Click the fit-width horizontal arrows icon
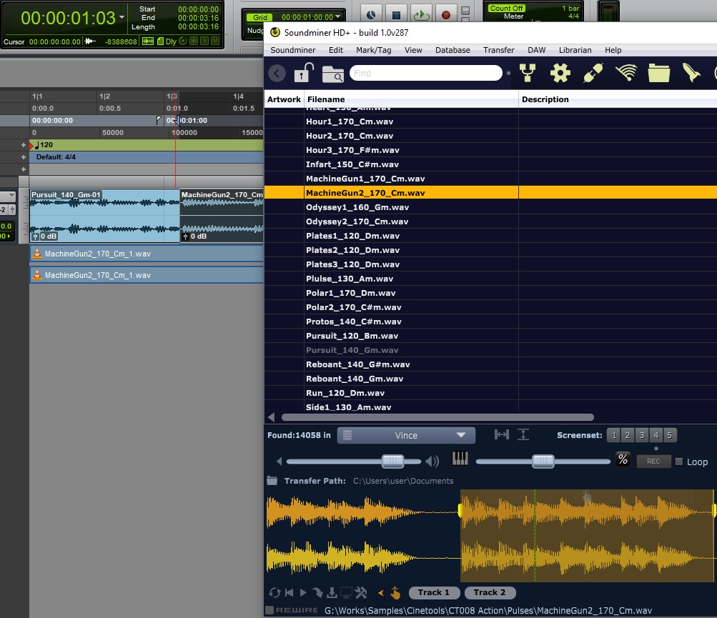Screen dimensions: 717x618 [502, 434]
